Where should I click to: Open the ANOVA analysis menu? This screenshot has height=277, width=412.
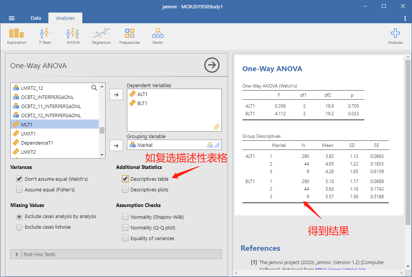(x=73, y=37)
